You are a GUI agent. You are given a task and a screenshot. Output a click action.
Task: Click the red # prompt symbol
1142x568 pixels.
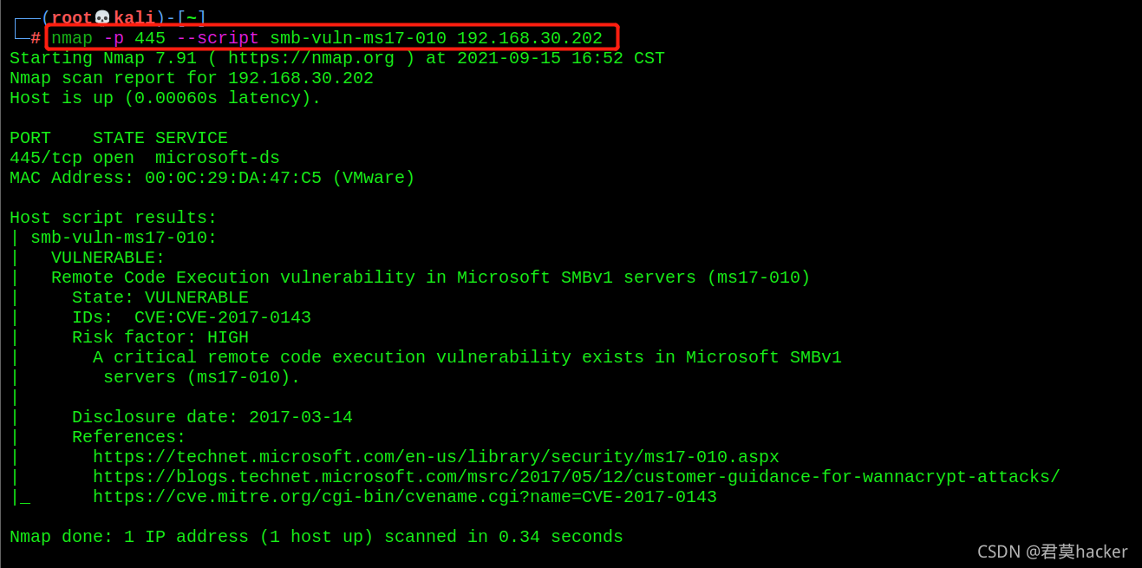click(36, 38)
